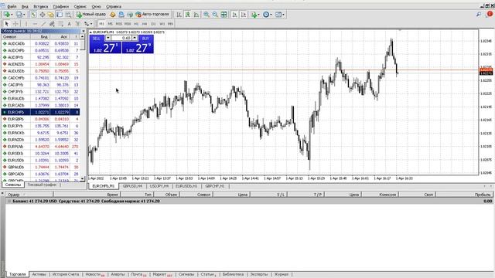
Task: Open the История счета terminal tab
Action: [66, 275]
